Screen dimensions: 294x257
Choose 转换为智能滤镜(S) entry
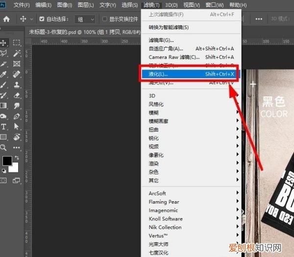191,27
